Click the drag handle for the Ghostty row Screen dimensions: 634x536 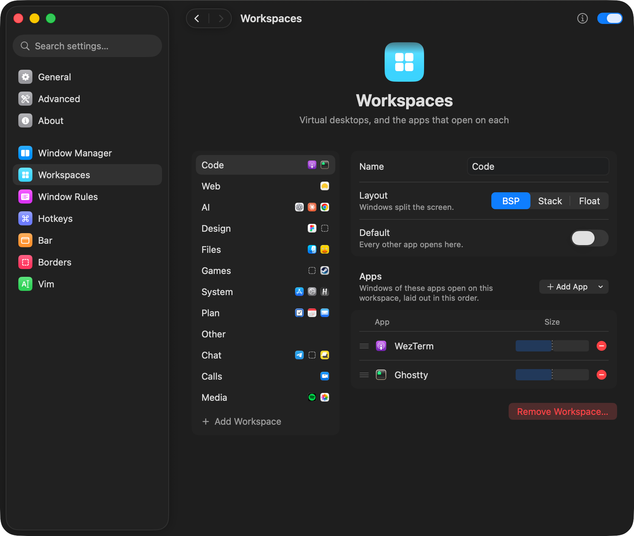coord(364,375)
